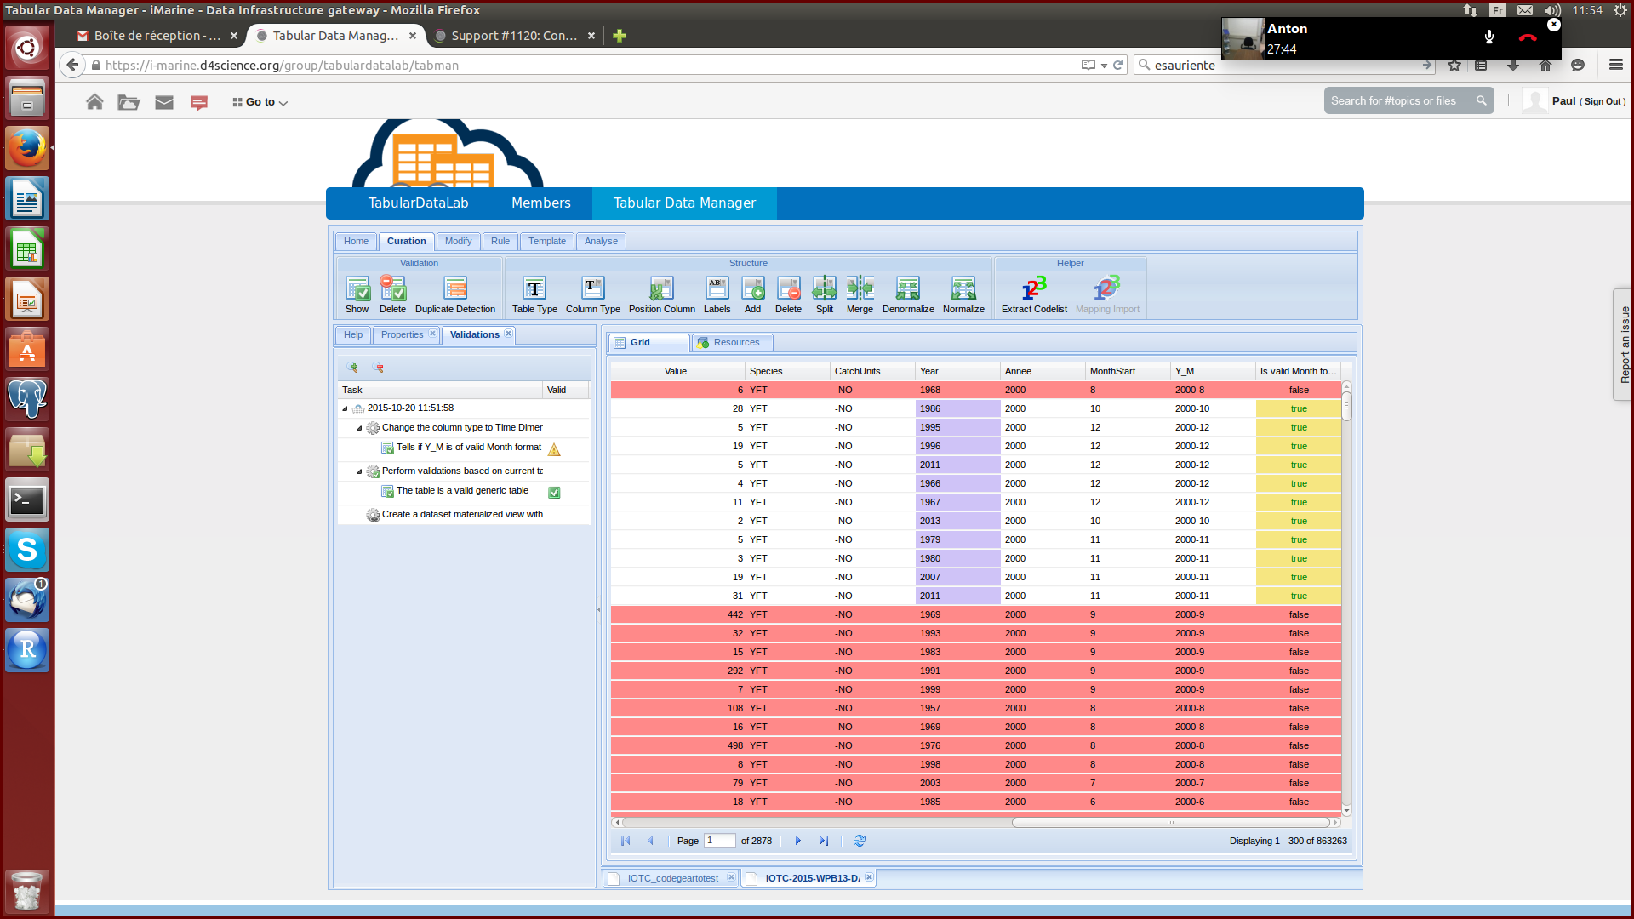
Task: Mute the microphone in the Anton call
Action: 1489,37
